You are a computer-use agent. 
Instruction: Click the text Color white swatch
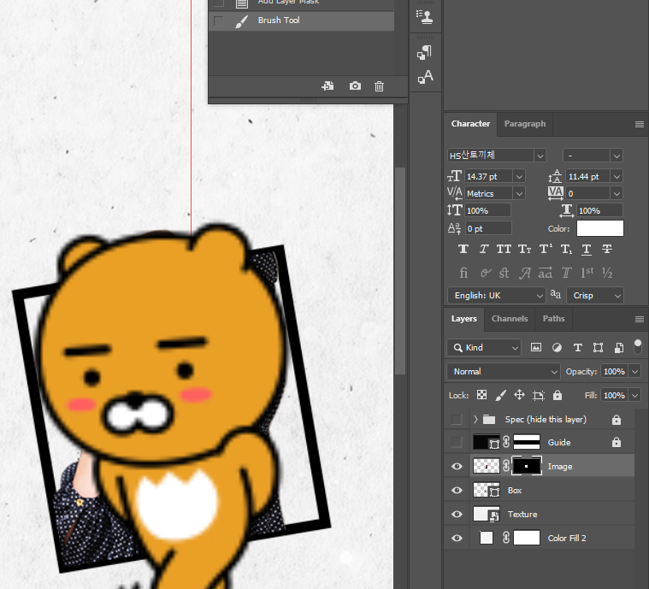(x=599, y=228)
